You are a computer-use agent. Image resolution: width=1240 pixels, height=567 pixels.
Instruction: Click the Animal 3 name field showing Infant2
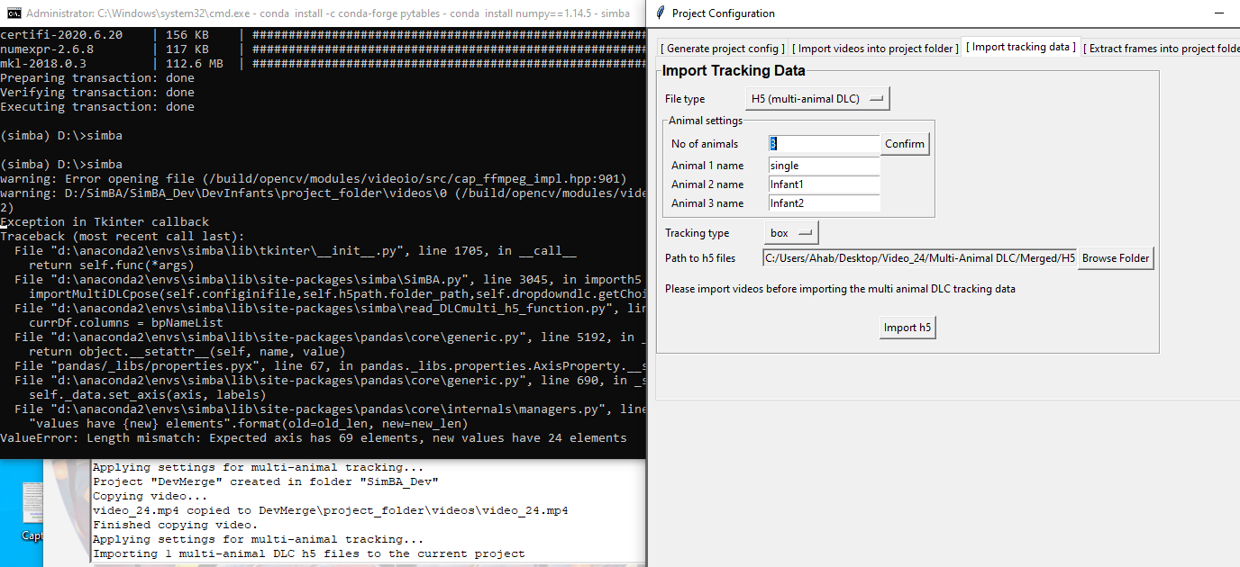pos(823,202)
